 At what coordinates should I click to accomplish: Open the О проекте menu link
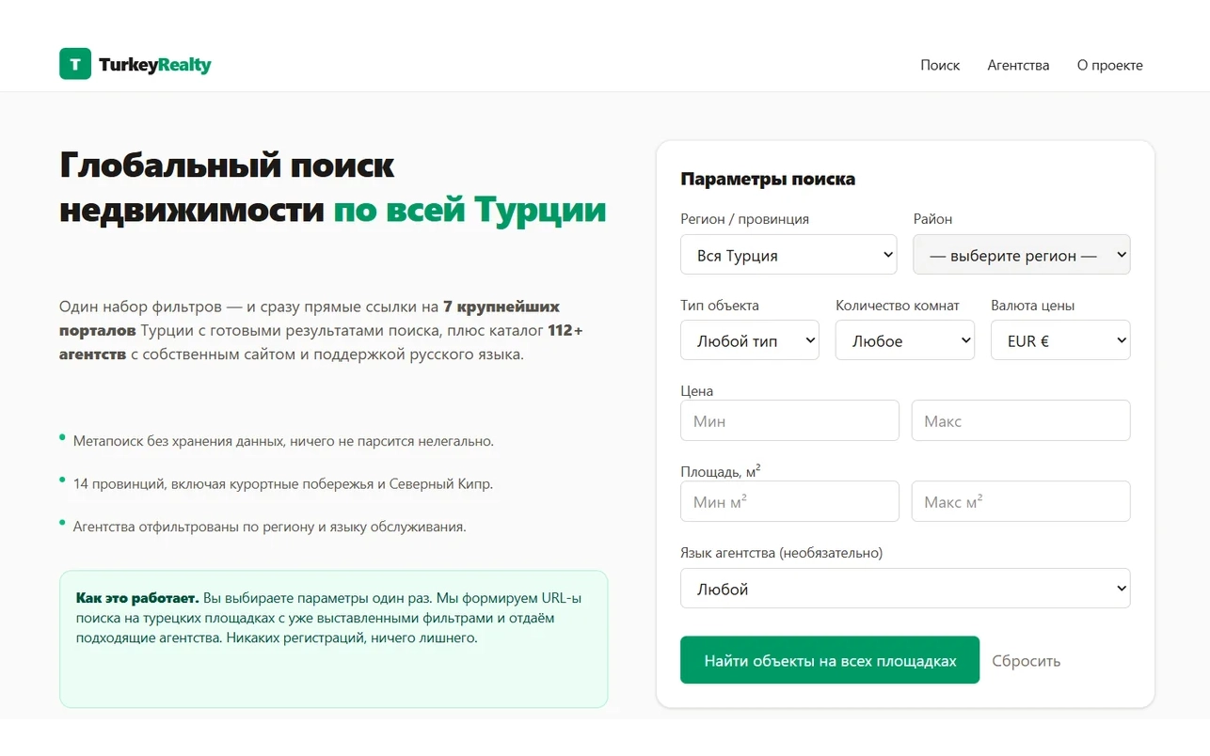(x=1110, y=65)
